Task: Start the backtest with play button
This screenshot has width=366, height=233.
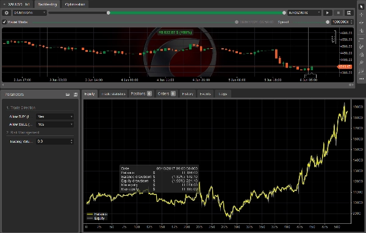Action: [328, 13]
